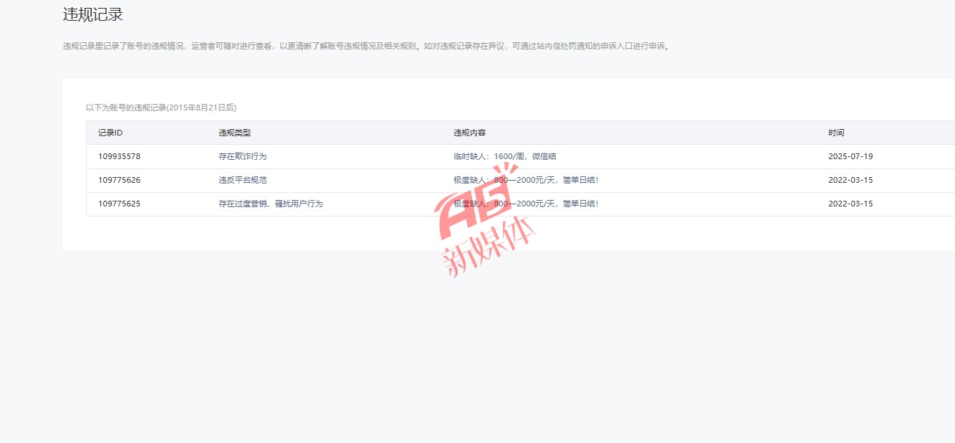Viewport: 955px width, 443px height.
Task: Click violation content in row 109775626
Action: click(x=526, y=180)
